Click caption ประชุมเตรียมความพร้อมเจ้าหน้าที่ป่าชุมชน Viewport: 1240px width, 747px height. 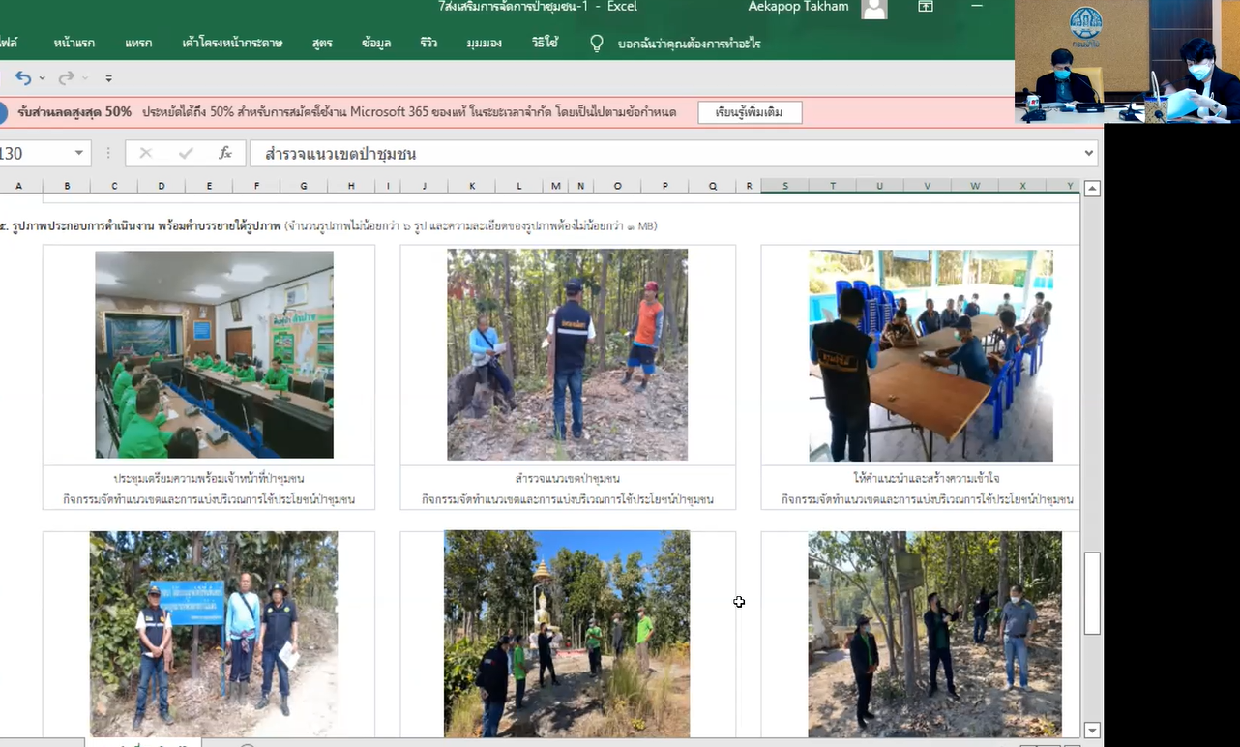click(209, 479)
